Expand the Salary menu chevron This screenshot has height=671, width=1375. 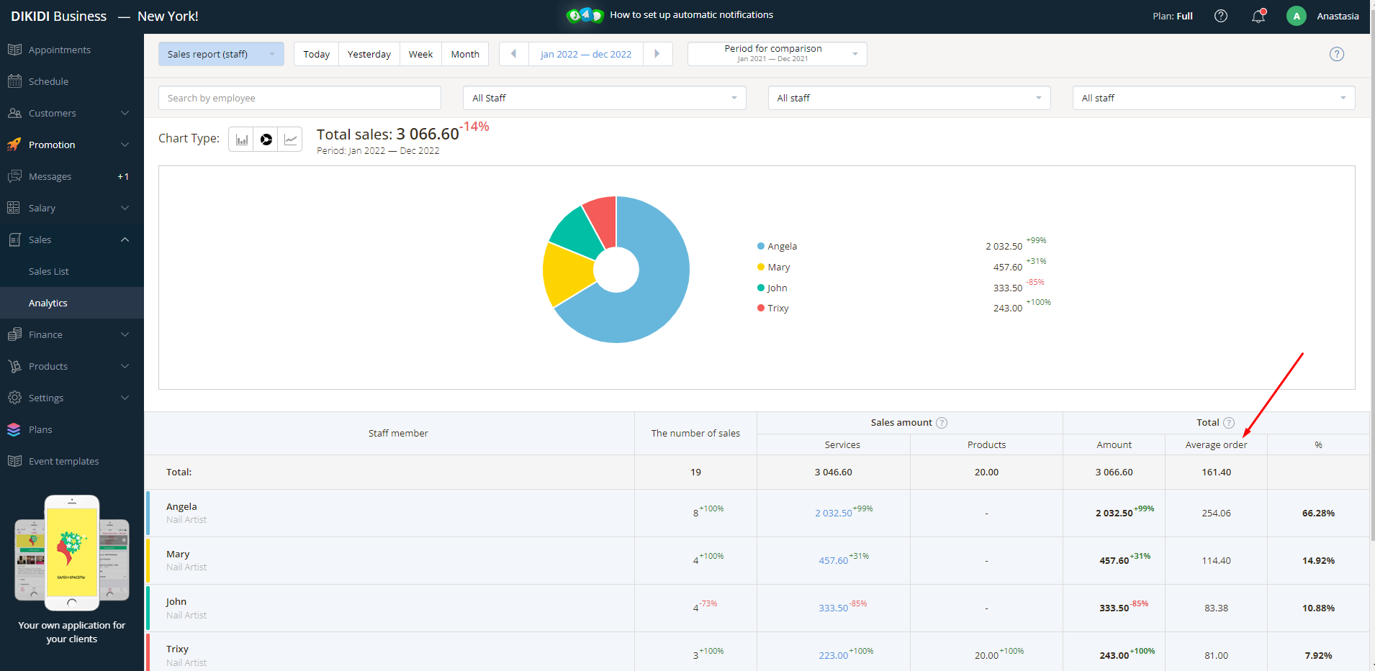[x=125, y=208]
